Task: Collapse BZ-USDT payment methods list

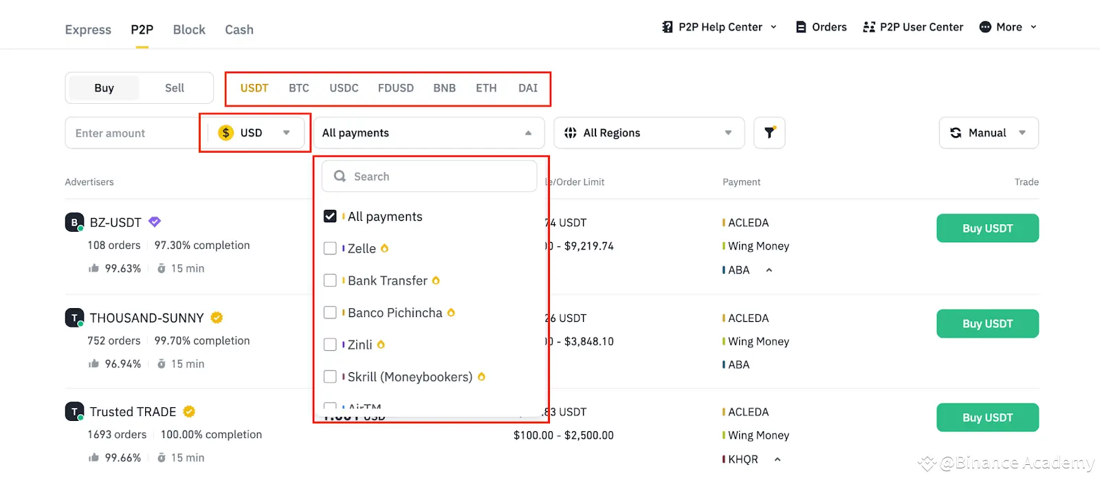Action: tap(769, 270)
